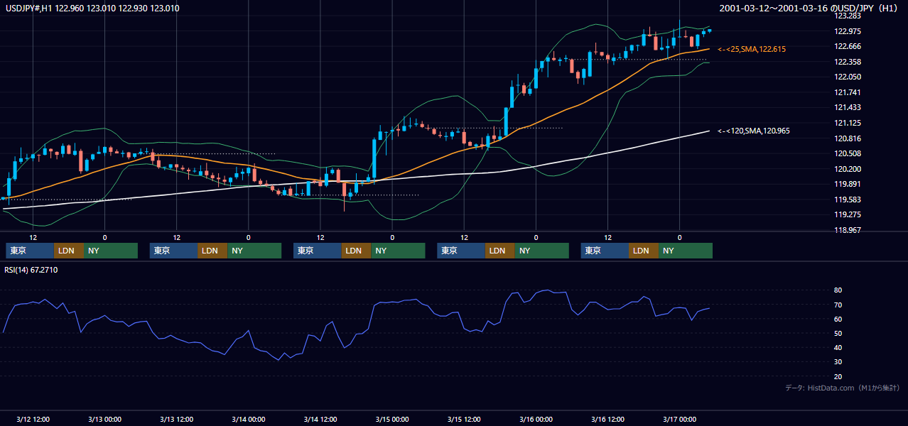This screenshot has width=908, height=426.
Task: Select the 3/17 00:00 date label
Action: (x=679, y=419)
